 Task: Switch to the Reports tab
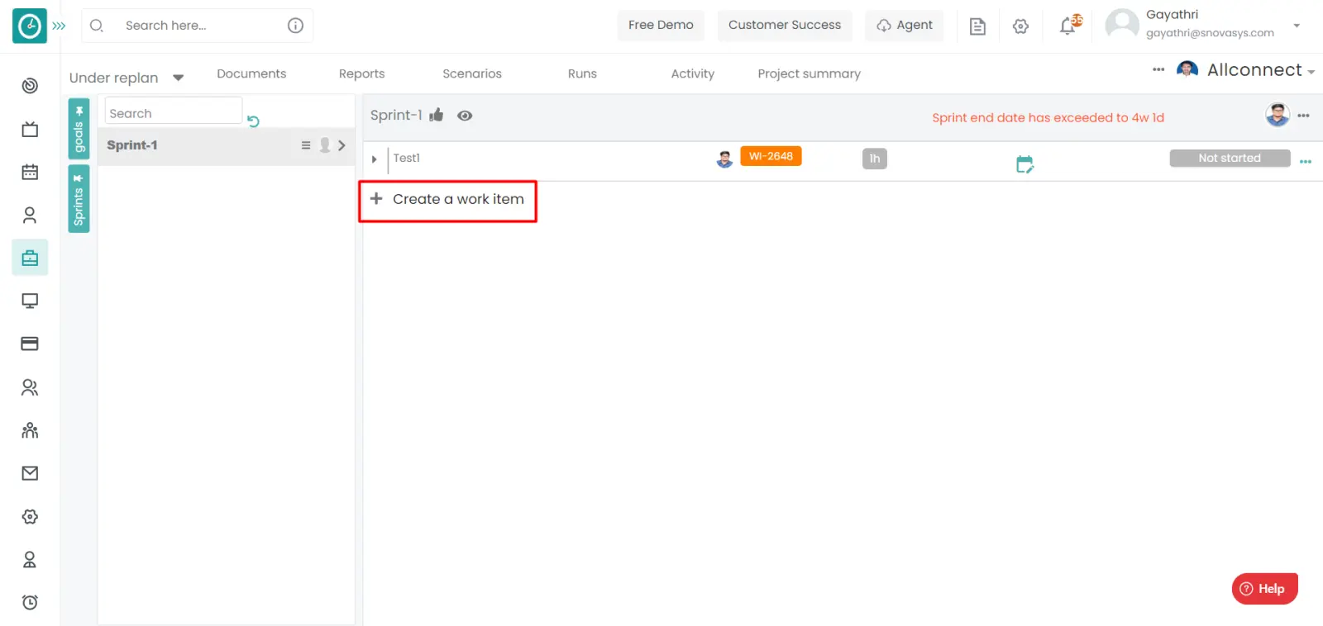361,74
